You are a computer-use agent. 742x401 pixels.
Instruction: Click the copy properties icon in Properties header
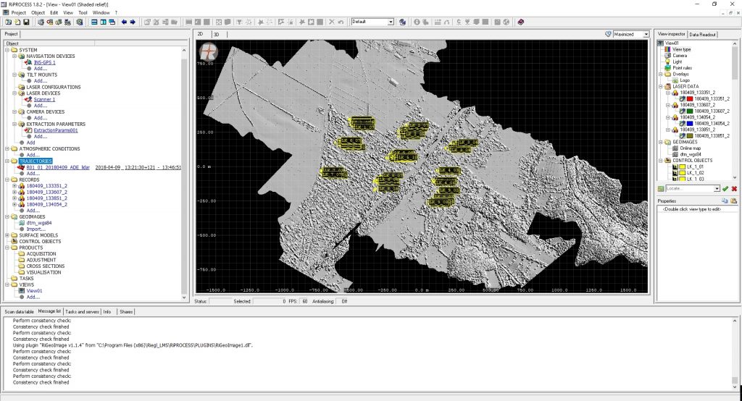[725, 201]
